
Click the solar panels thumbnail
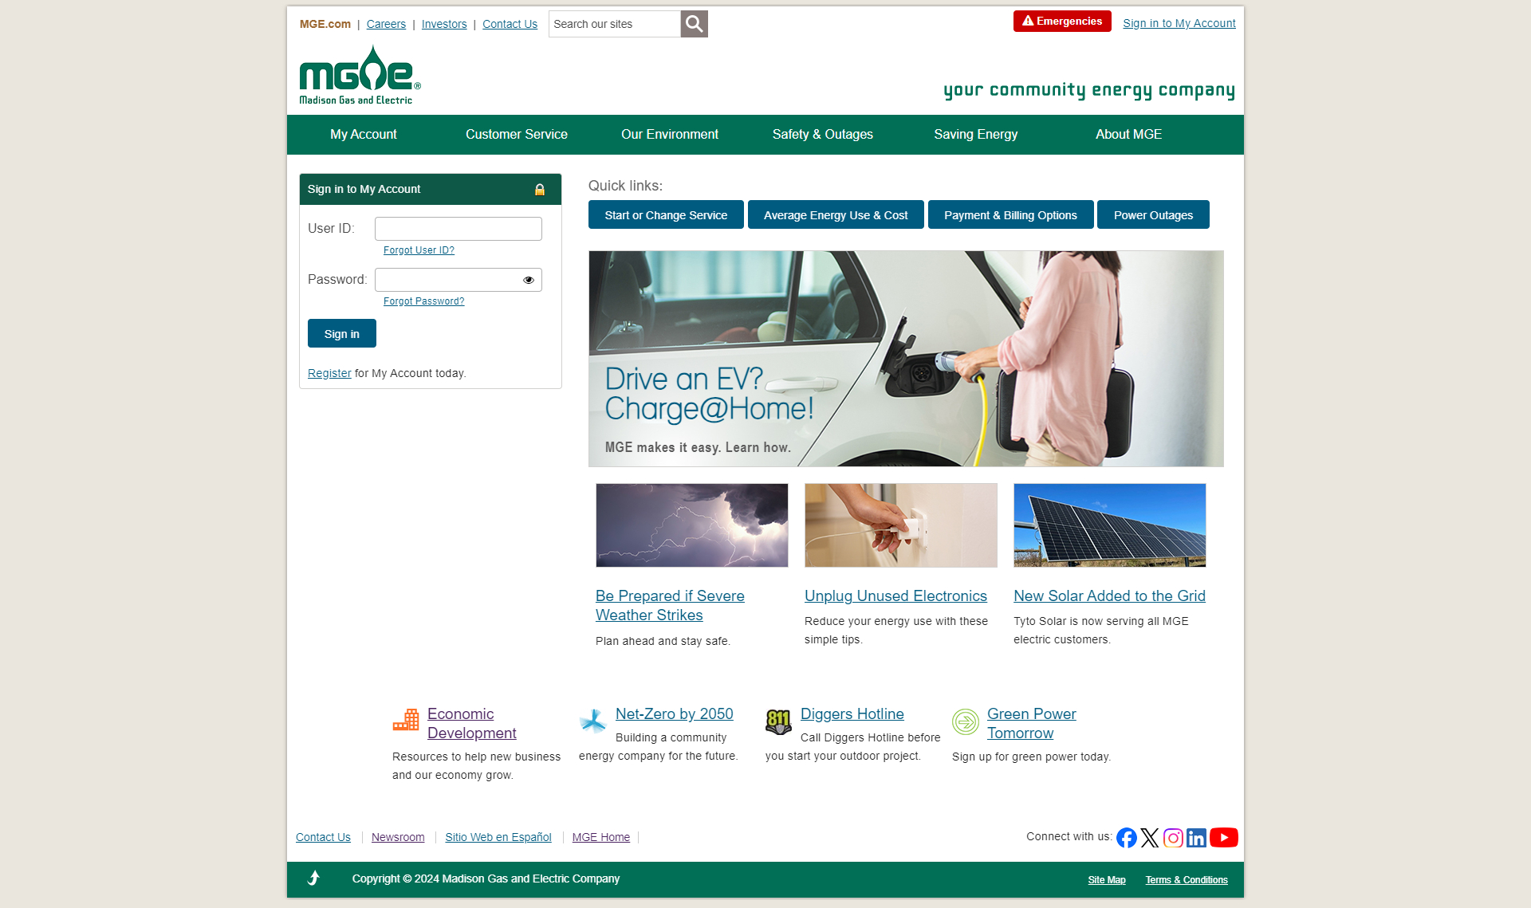(x=1110, y=525)
